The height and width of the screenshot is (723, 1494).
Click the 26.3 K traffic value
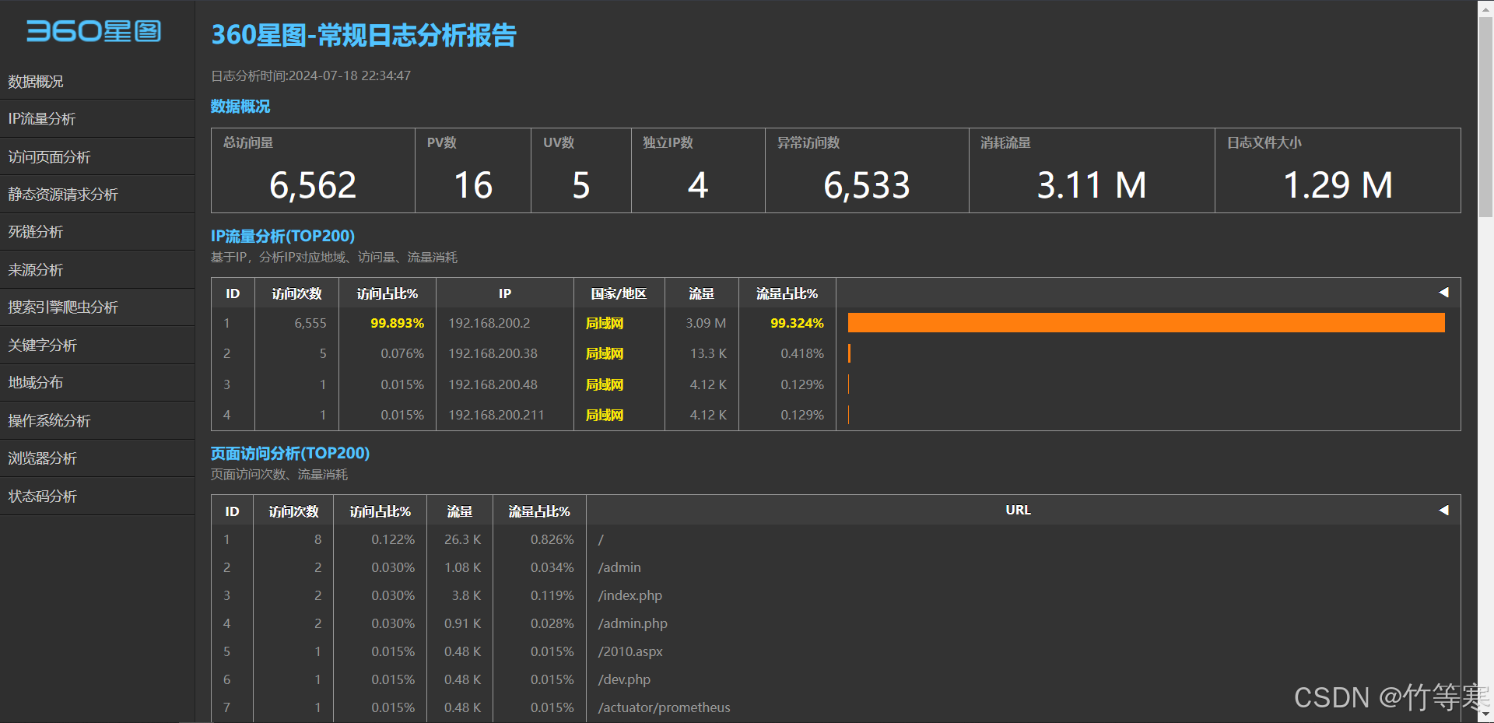point(462,539)
